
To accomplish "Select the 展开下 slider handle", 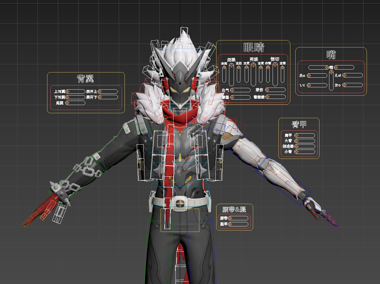I will tap(100, 97).
